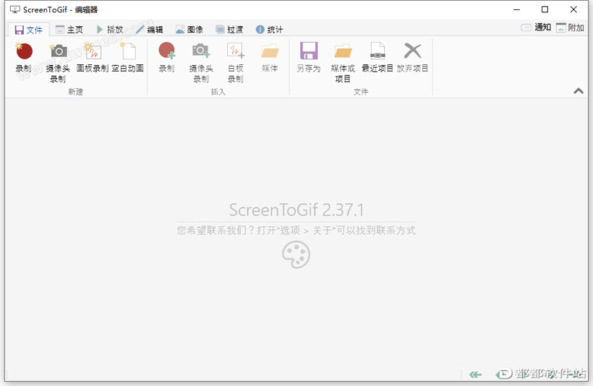
Task: Open the 播放 ribbon tab
Action: [x=110, y=30]
